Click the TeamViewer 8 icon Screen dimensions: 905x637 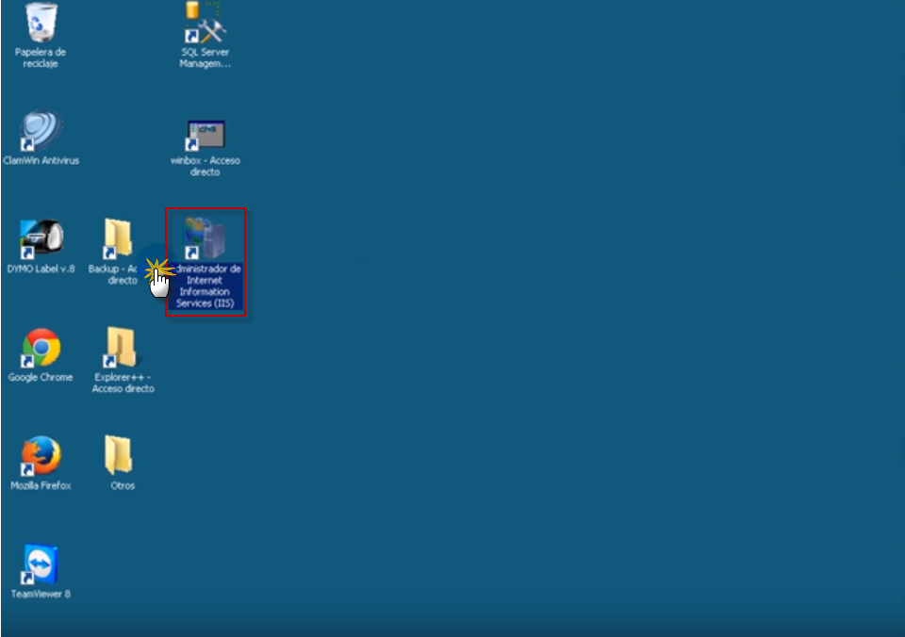(41, 565)
